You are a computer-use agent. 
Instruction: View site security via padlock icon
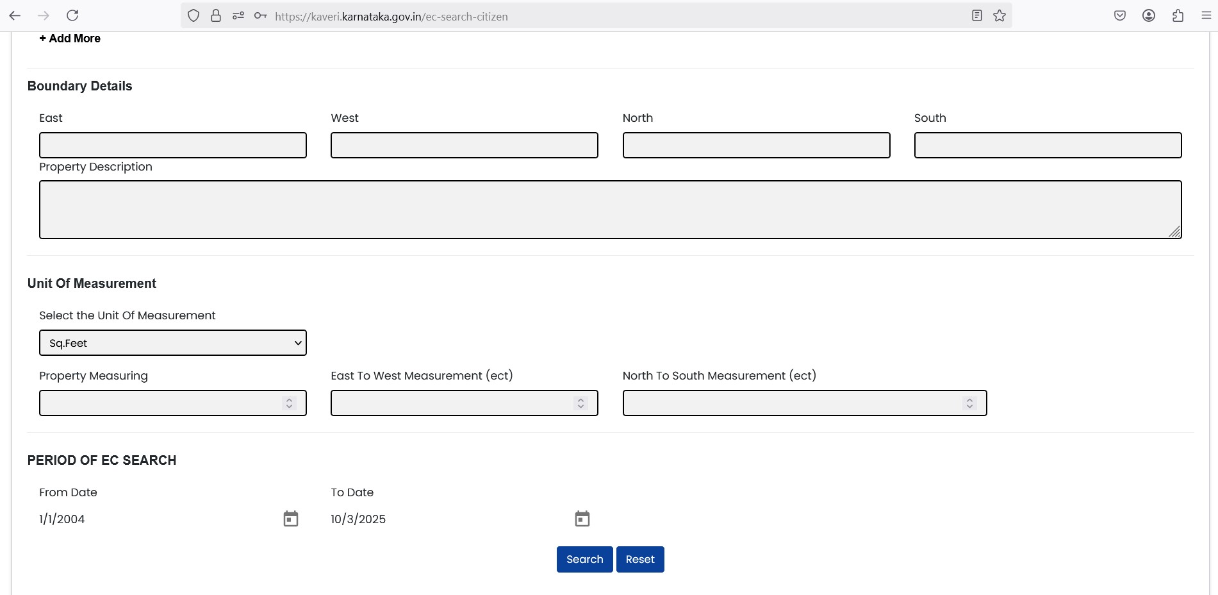point(216,16)
